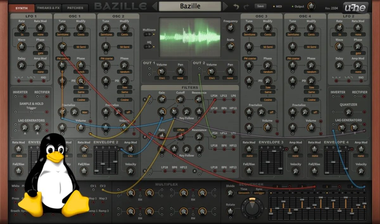Screen dimensions: 380x224
Task: Click the Filter 1 HP12 output jack
Action: (233, 112)
